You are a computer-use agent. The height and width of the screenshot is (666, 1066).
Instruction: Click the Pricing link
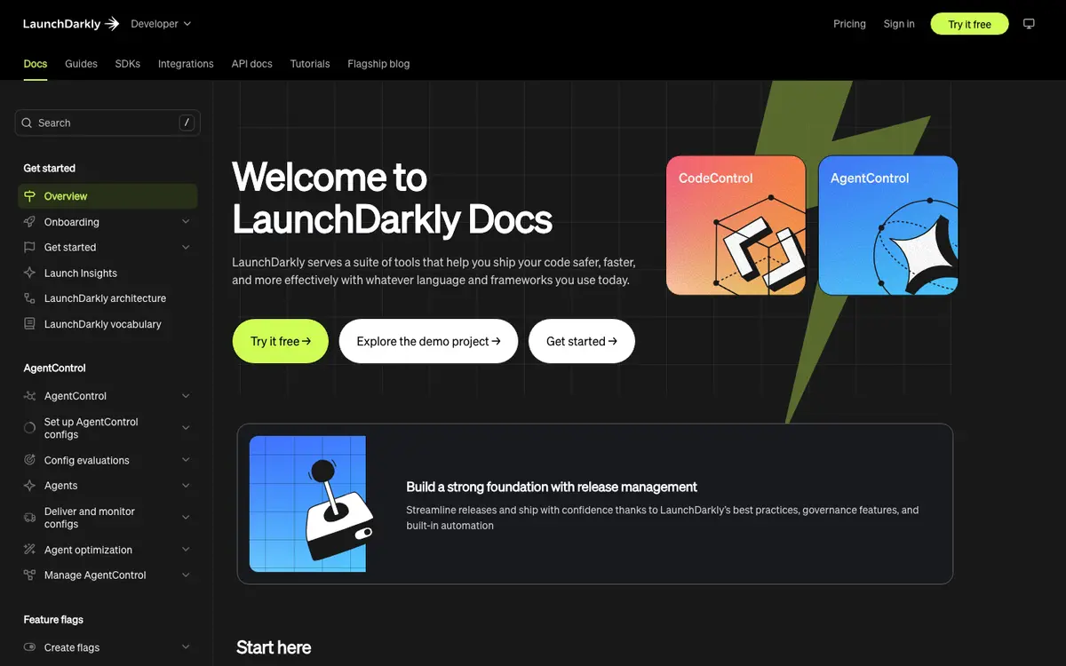tap(849, 24)
